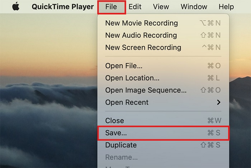Select Duplicate from the File menu
Viewport: 251px width, 168px height.
pyautogui.click(x=121, y=145)
